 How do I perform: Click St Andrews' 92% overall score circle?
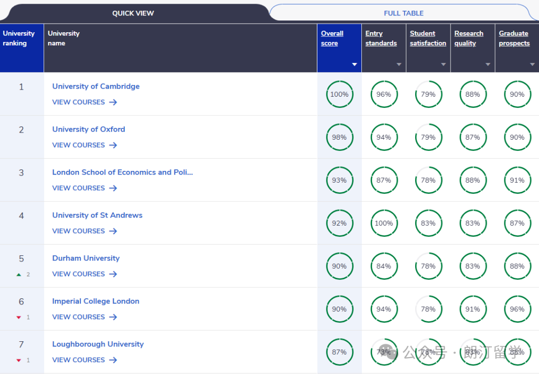[339, 223]
